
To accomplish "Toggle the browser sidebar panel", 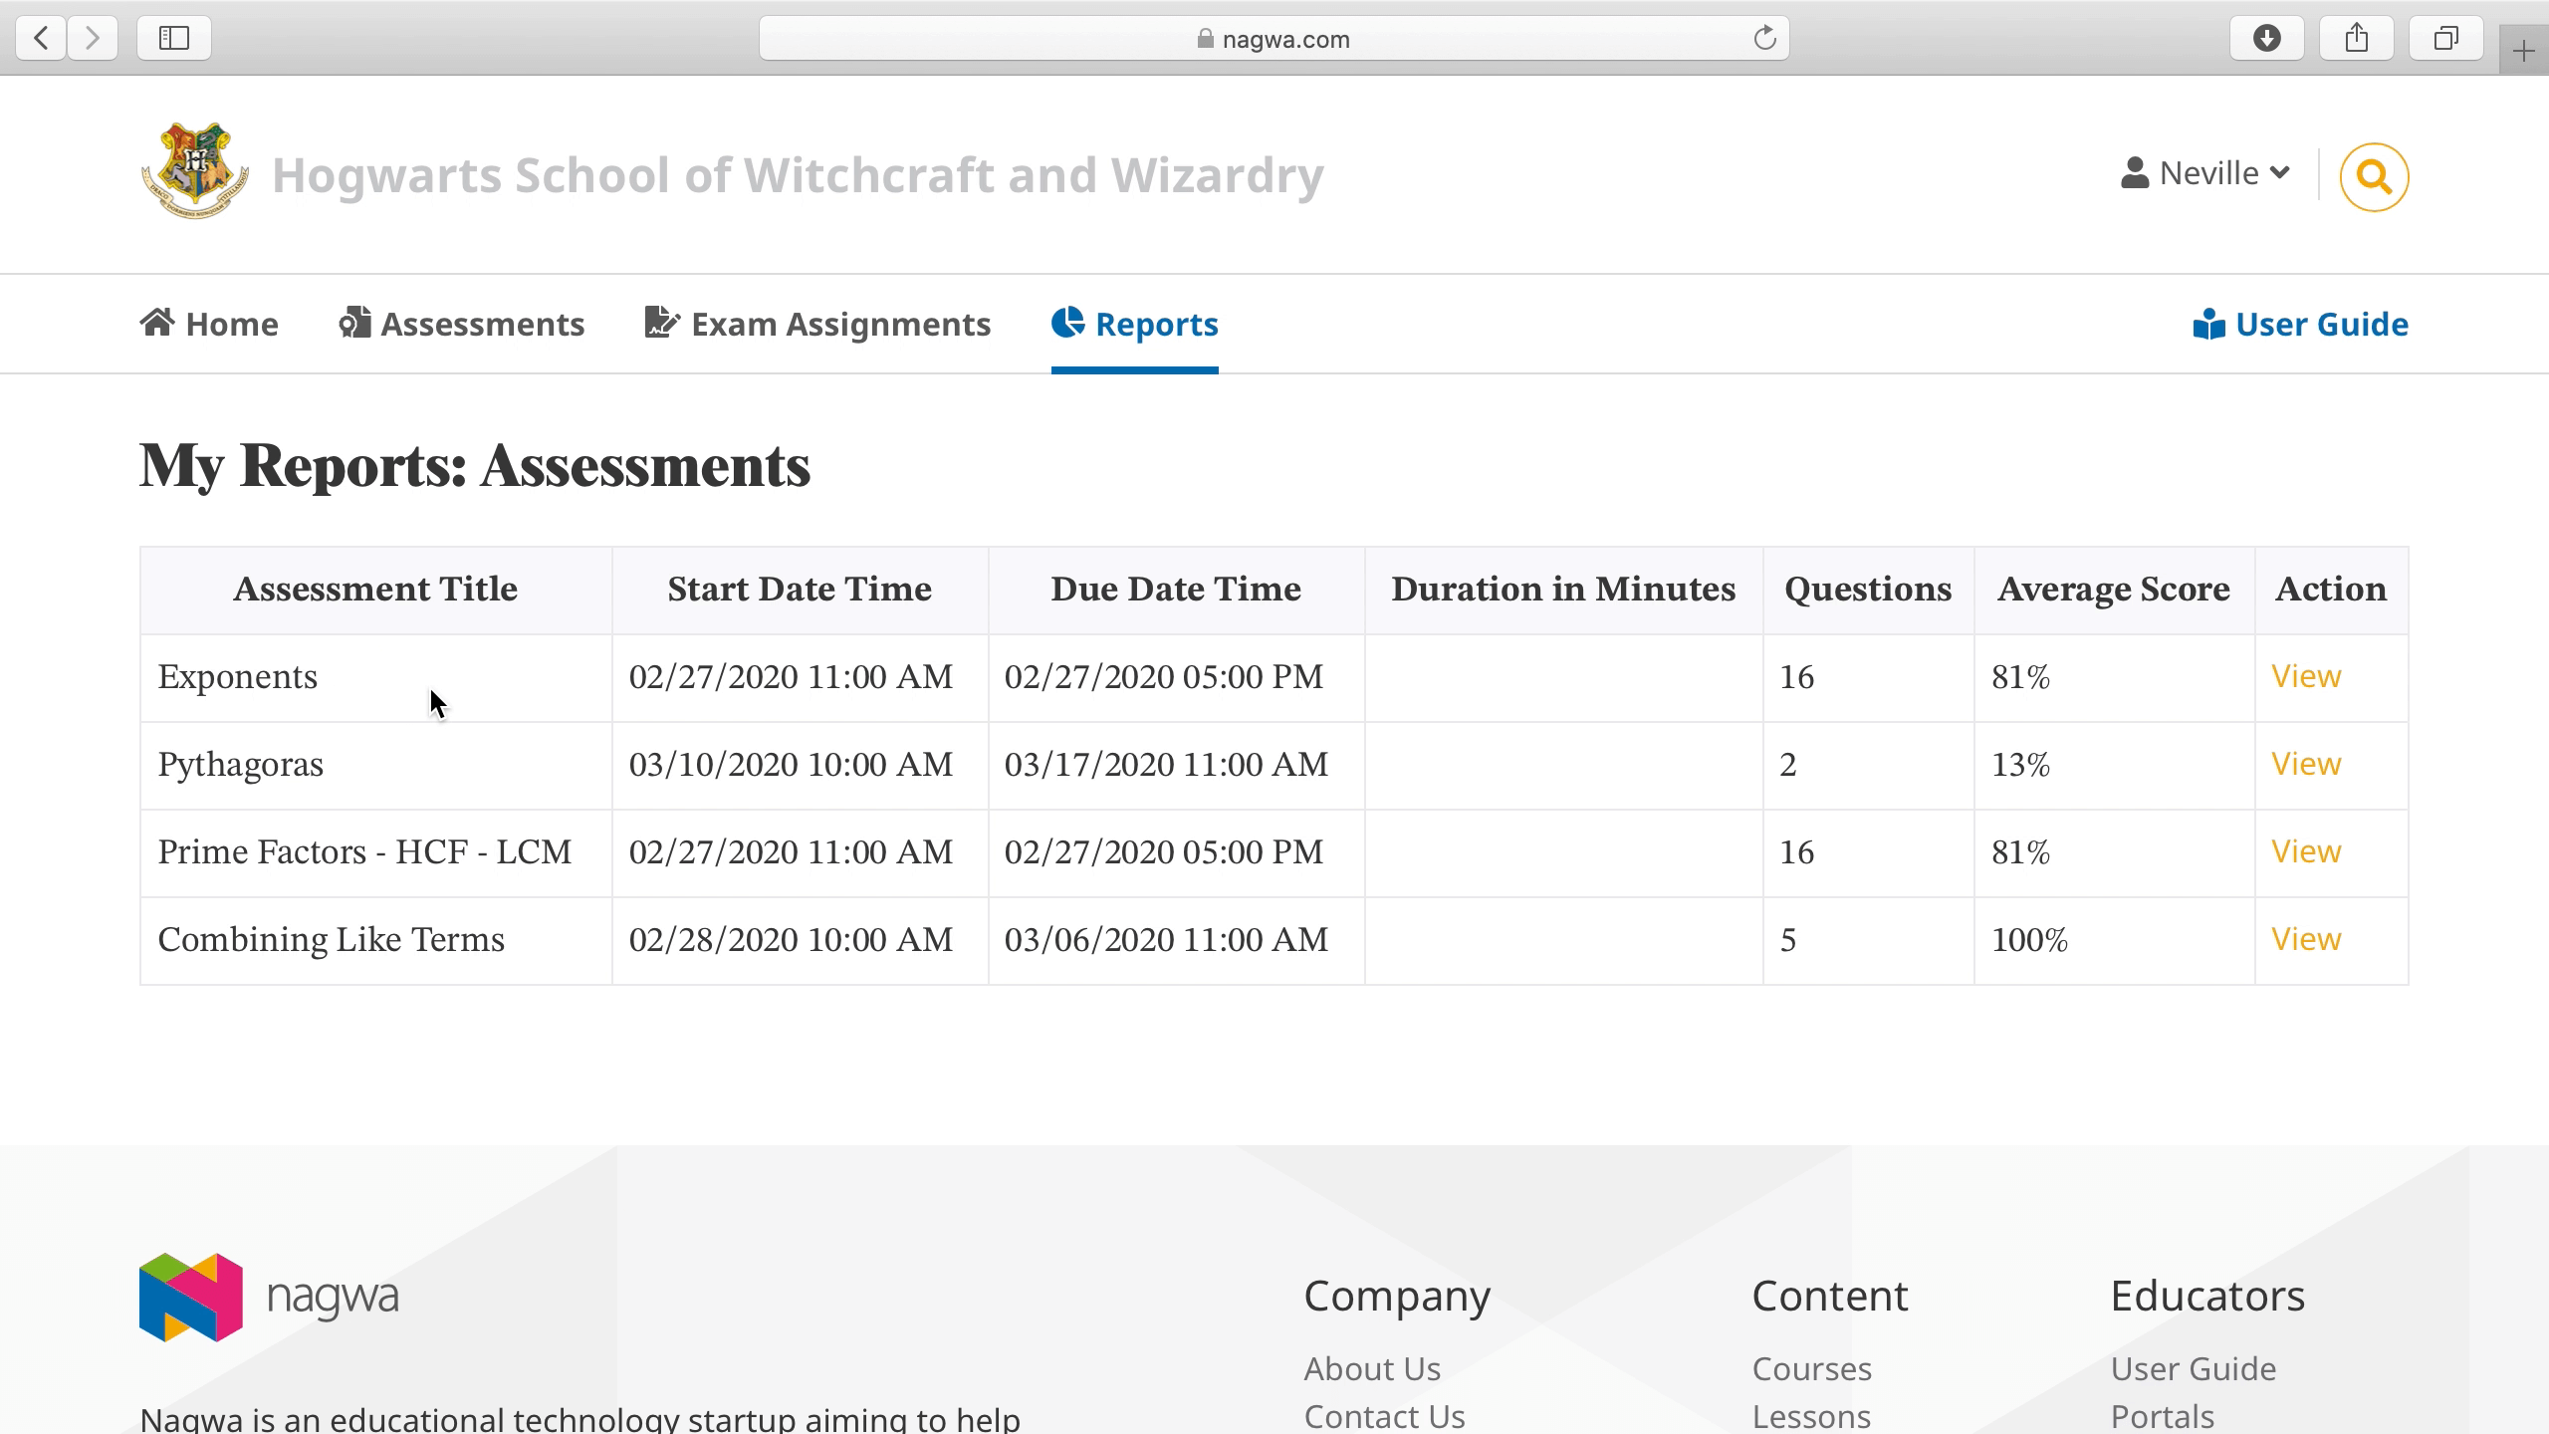I will point(173,38).
